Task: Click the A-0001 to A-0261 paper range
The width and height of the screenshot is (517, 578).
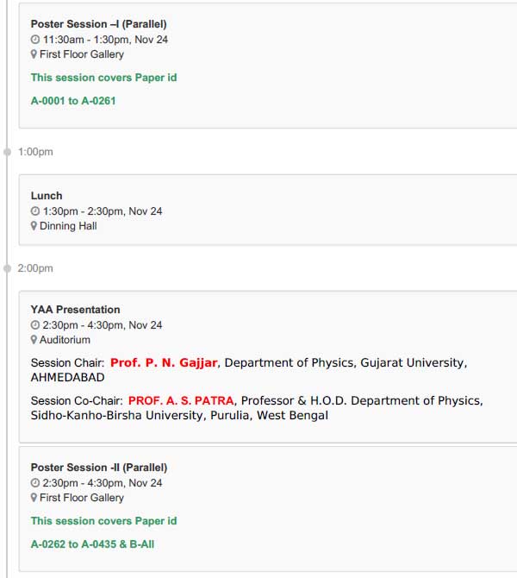Action: [73, 101]
